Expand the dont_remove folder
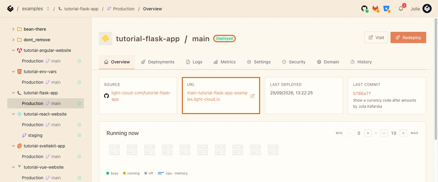Viewport: 438px width, 182px height. coord(13,40)
